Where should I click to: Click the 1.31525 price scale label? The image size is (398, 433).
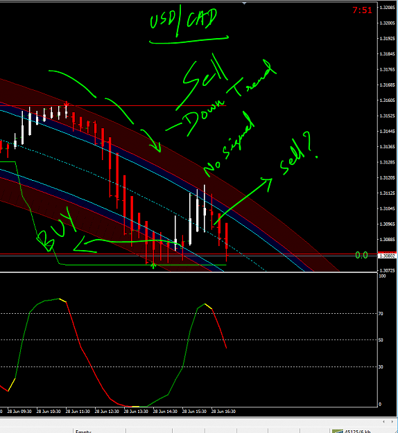pyautogui.click(x=387, y=116)
